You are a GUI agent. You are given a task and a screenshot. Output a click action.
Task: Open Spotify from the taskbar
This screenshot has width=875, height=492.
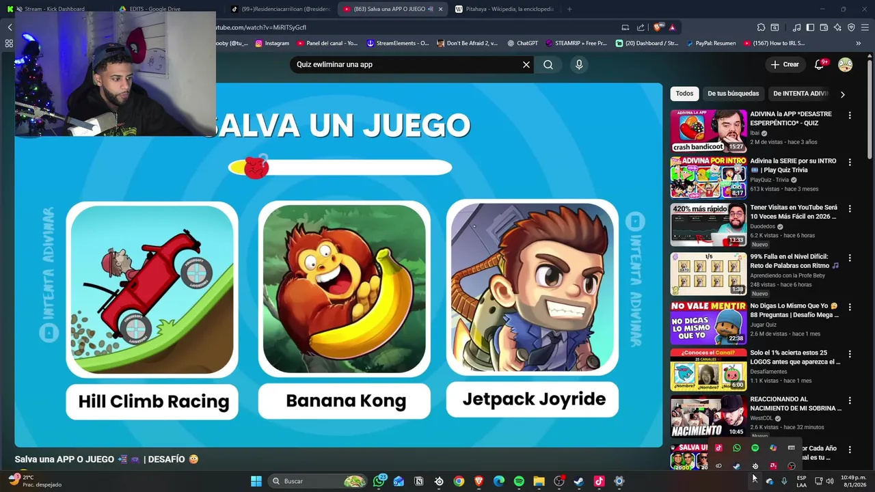(519, 481)
